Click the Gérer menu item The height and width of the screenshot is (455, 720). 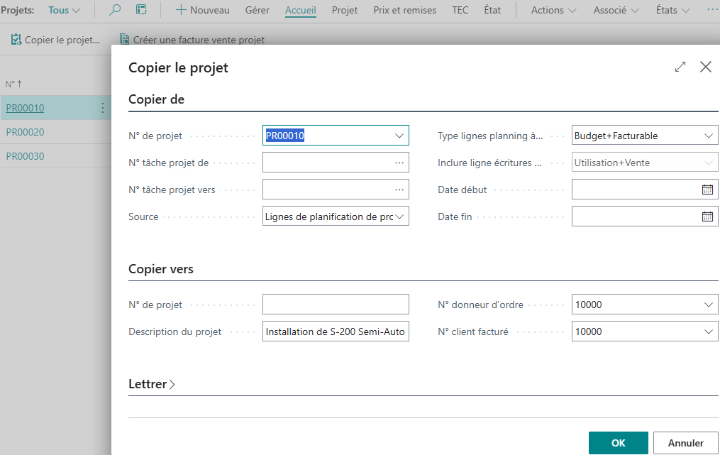tap(257, 10)
